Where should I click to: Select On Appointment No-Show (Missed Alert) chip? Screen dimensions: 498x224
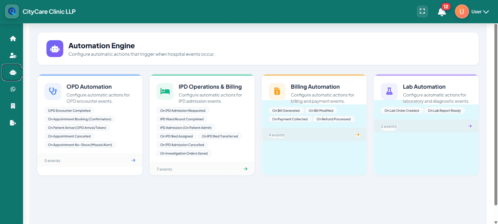(80, 145)
